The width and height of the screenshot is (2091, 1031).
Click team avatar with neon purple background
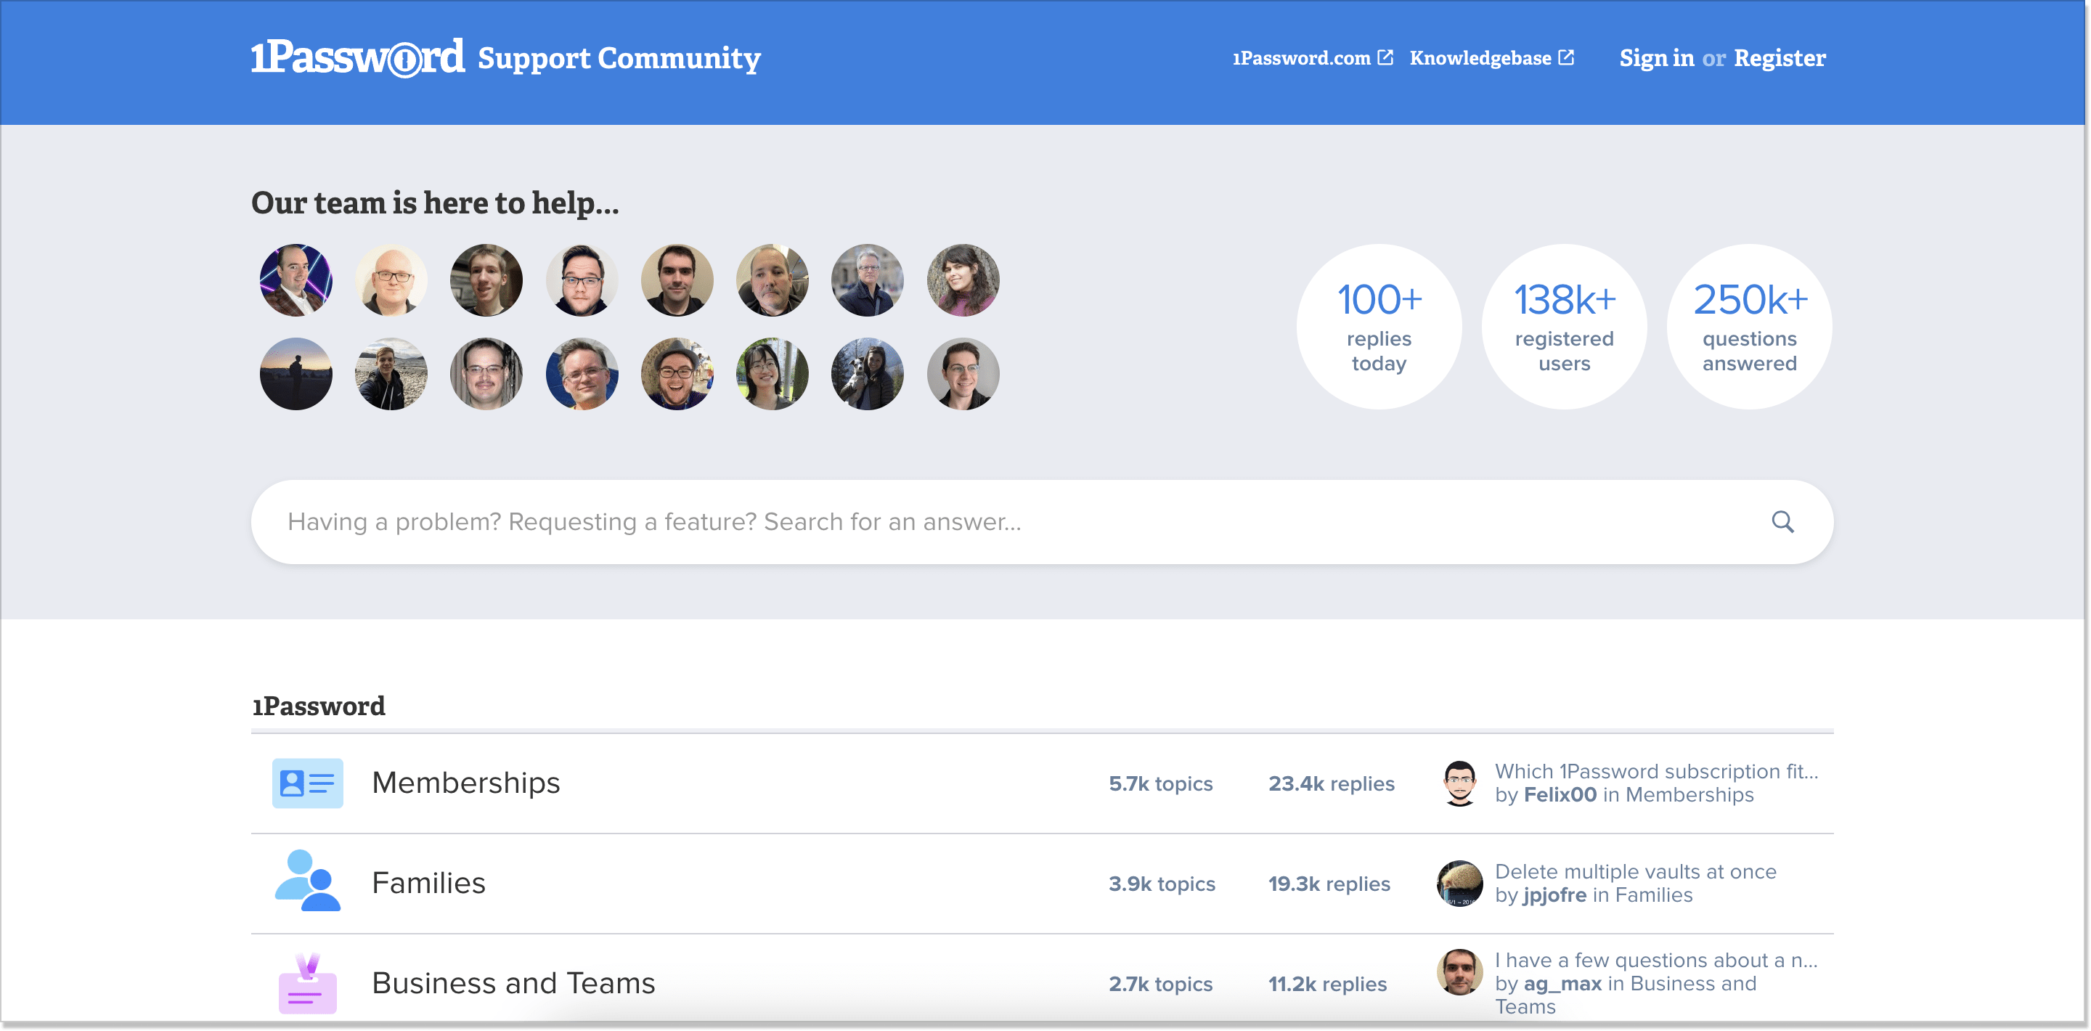coord(295,280)
